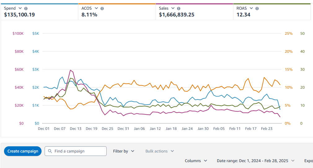The image size is (313, 168).
Task: Click the Jan 06 x-axis label
Action: pos(139,129)
